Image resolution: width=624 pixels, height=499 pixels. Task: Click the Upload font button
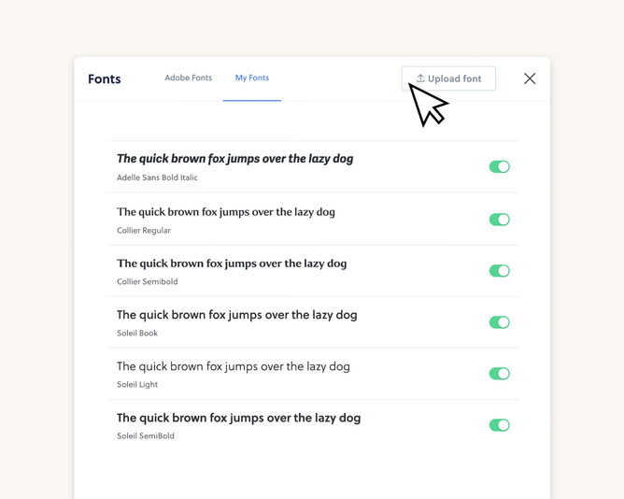tap(448, 78)
